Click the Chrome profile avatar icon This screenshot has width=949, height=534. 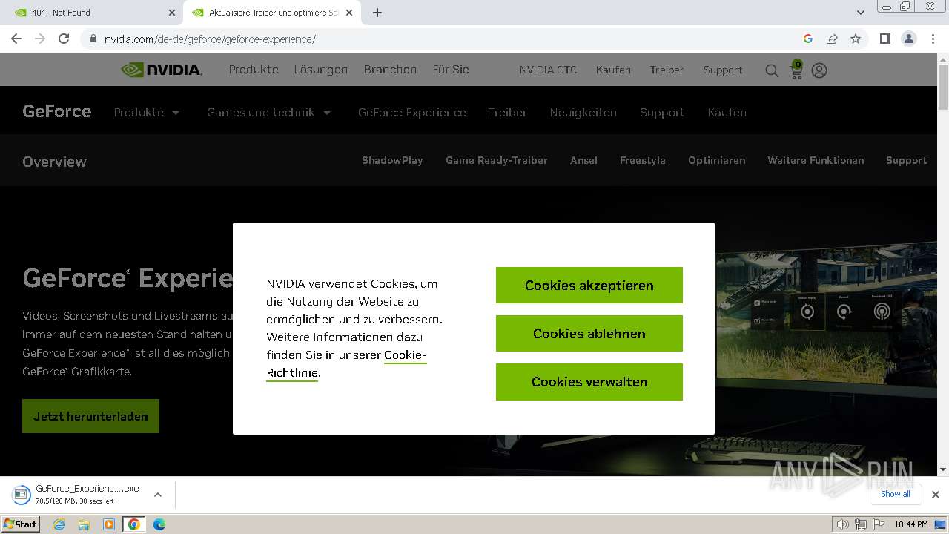(x=908, y=39)
